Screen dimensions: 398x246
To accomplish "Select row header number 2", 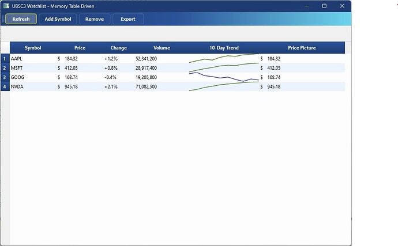I will (x=5, y=68).
